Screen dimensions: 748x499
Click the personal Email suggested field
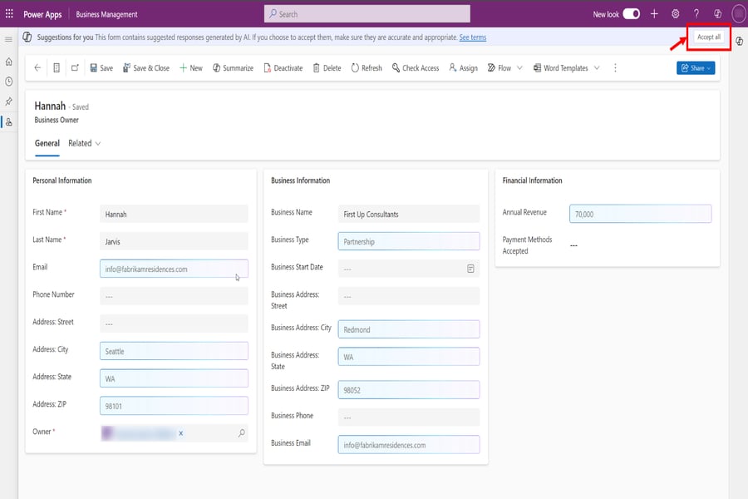coord(174,269)
